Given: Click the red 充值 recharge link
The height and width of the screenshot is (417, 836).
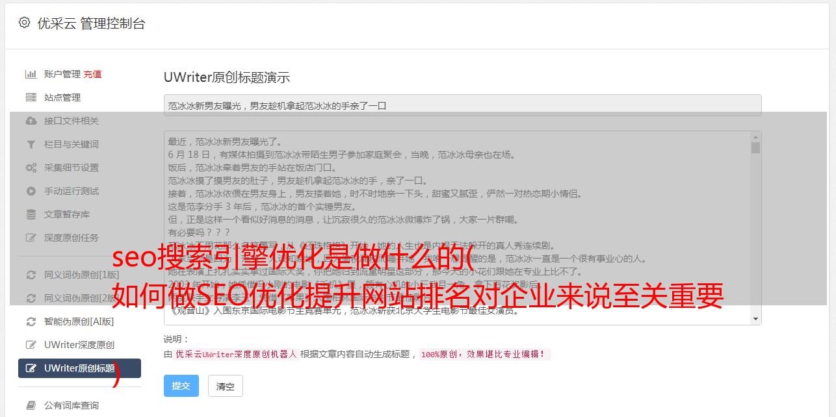Looking at the screenshot, I should coord(92,74).
